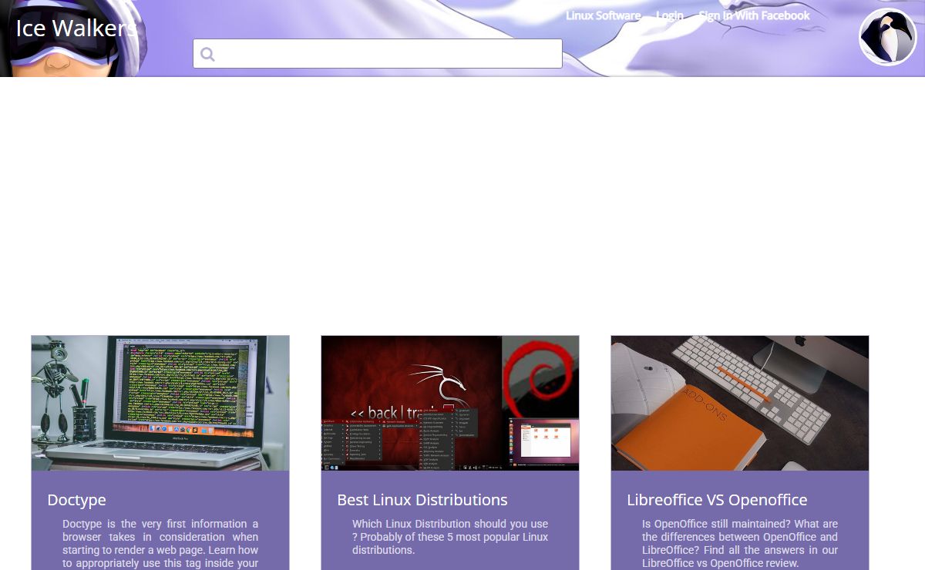The image size is (925, 570).
Task: Open the Doctype article laptop thumbnail
Action: coord(160,403)
